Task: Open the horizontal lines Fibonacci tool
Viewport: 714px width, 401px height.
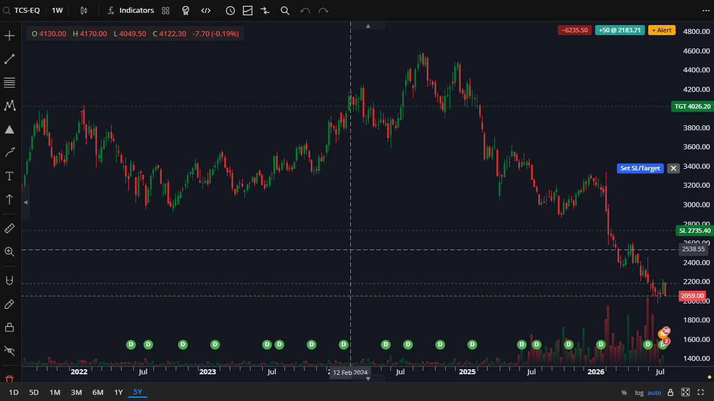Action: [x=9, y=83]
